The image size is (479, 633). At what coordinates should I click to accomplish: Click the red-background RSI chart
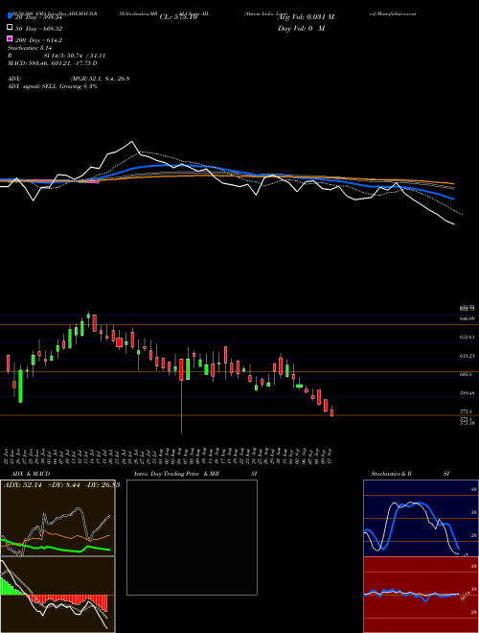pos(421,595)
